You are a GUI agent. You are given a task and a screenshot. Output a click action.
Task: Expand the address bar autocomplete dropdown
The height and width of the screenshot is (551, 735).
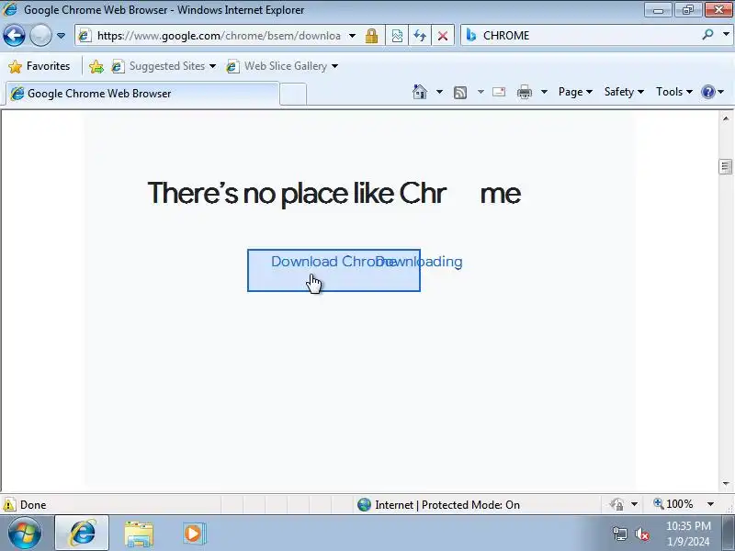pos(353,36)
